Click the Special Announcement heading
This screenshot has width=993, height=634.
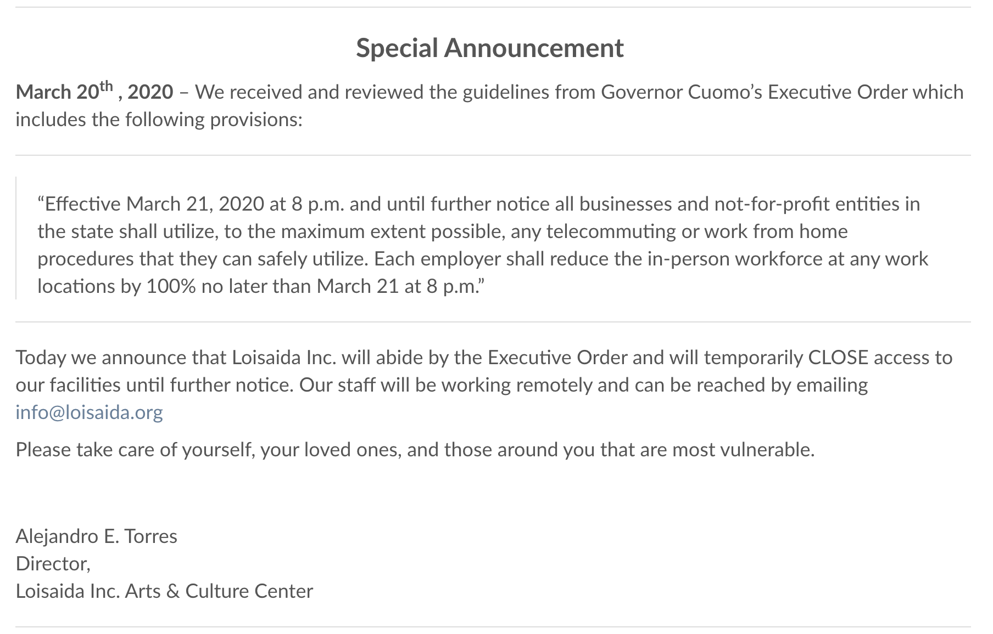click(489, 48)
